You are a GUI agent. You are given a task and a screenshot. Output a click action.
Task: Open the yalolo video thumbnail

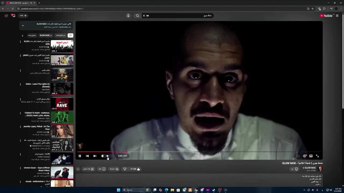point(62,60)
